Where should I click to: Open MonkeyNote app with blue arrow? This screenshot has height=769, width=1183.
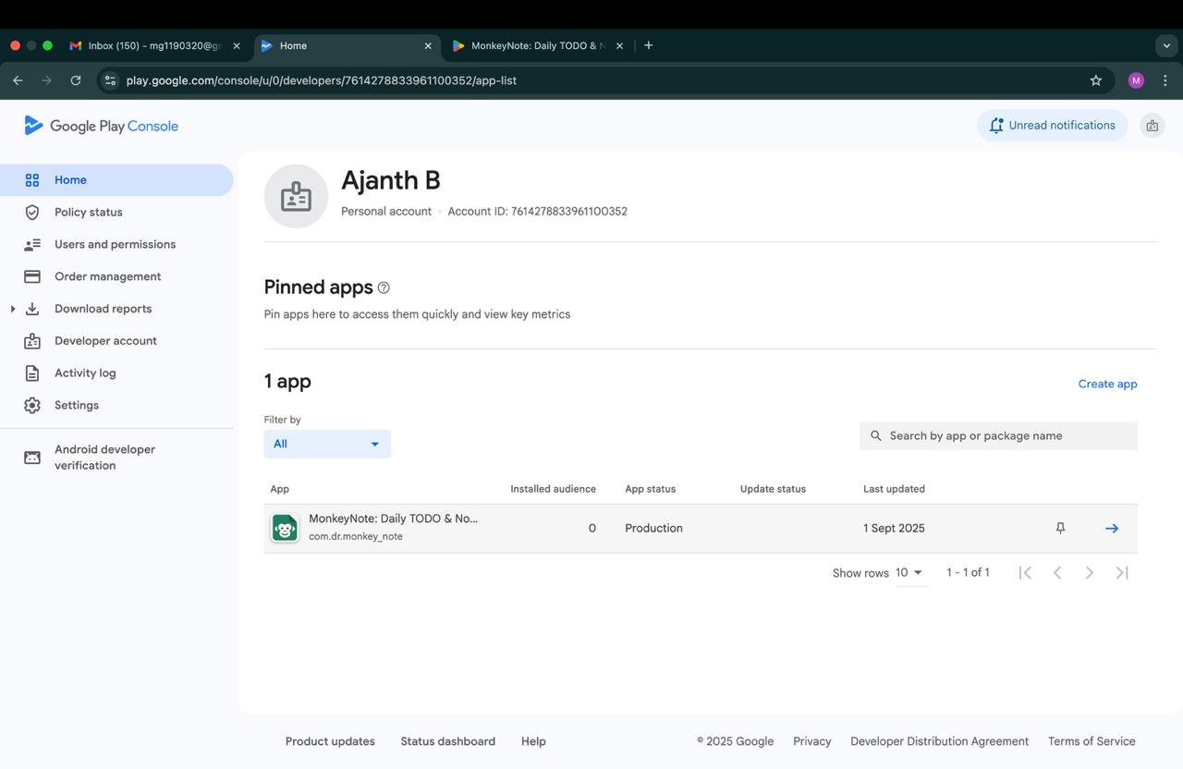click(x=1112, y=528)
